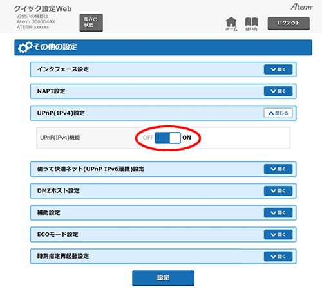Expand the 時刻指定再起動設定 section
Image resolution: width=322 pixels, height=294 pixels.
click(278, 256)
